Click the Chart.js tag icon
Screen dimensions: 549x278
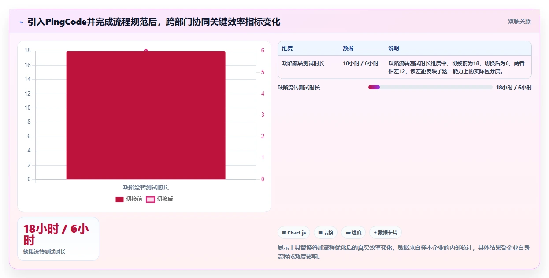coord(284,233)
